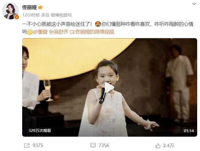Open the 微博视频号 source link
Viewport: 200px width, 151px height.
click(x=61, y=15)
